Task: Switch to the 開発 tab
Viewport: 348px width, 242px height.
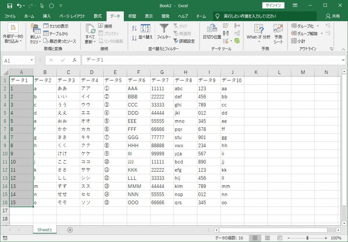Action: (166, 16)
